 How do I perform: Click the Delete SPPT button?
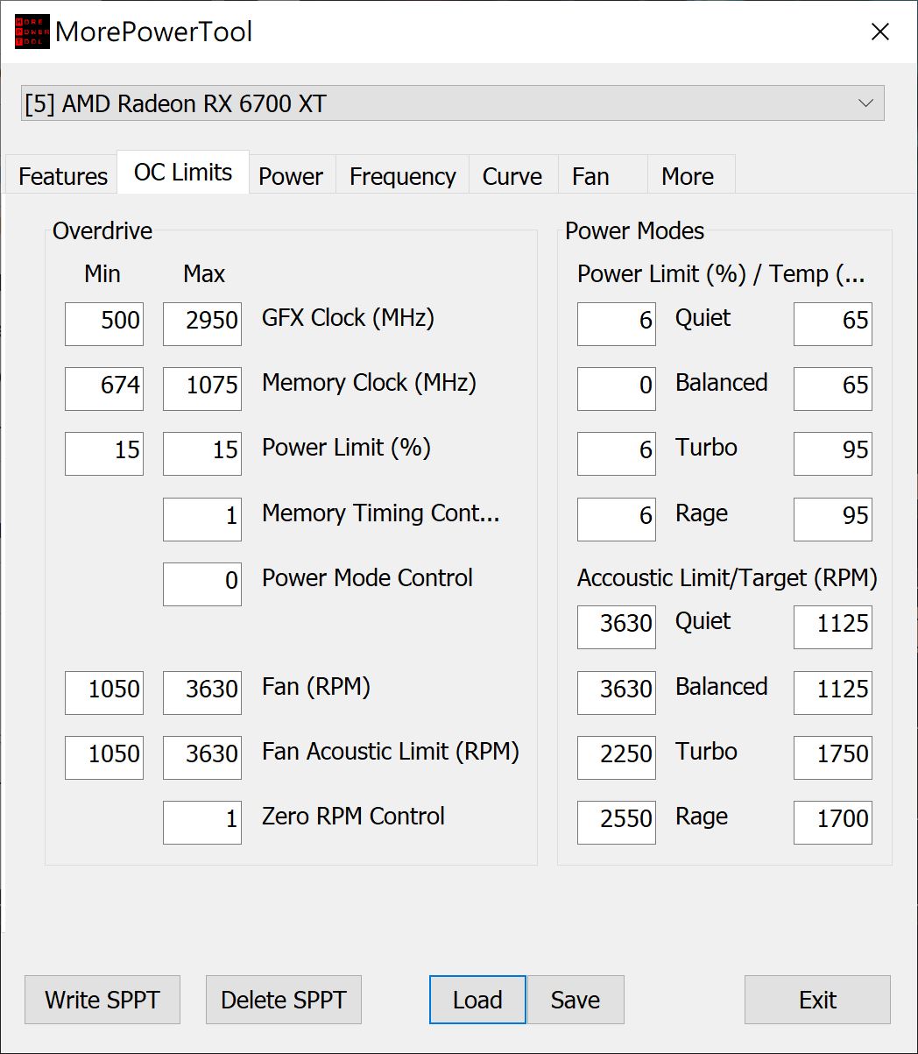tap(283, 1000)
